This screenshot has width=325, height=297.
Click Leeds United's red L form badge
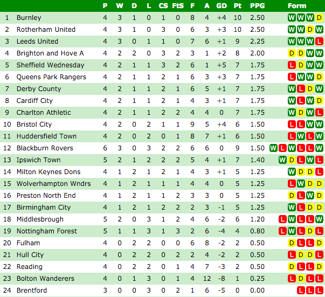tap(319, 42)
